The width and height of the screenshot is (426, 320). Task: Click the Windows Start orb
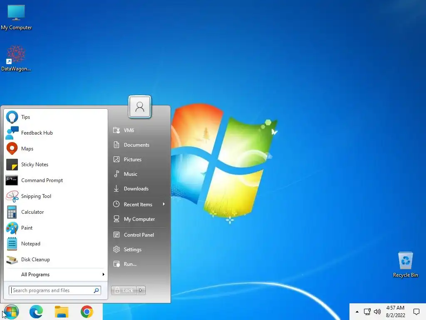(x=11, y=312)
